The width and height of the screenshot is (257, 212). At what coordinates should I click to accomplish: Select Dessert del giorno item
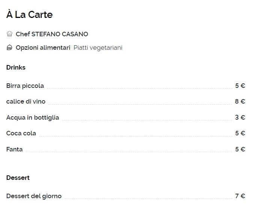point(34,196)
